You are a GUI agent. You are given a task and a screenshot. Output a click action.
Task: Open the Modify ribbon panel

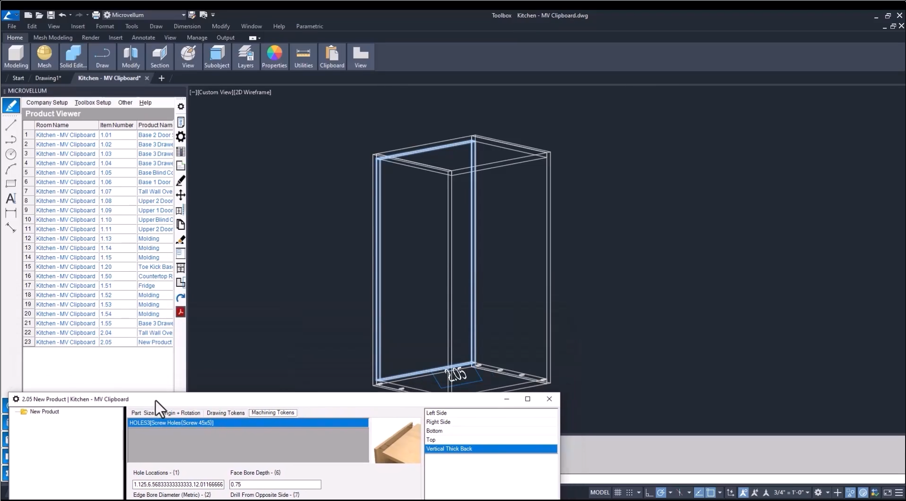(x=131, y=57)
